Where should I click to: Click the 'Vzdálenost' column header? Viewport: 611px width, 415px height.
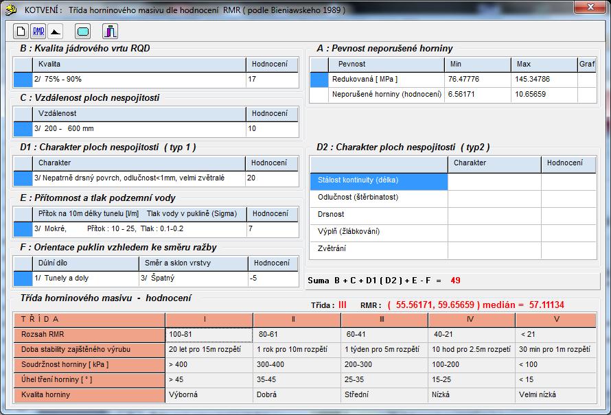(139, 114)
